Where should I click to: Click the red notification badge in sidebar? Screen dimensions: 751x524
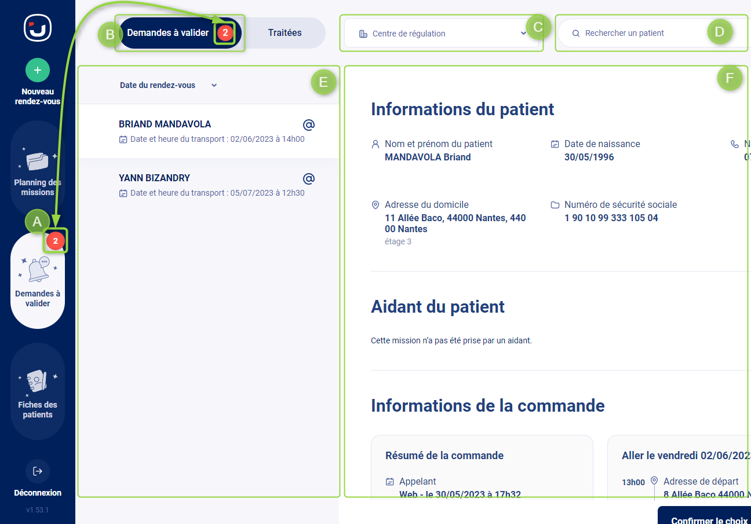(x=55, y=241)
